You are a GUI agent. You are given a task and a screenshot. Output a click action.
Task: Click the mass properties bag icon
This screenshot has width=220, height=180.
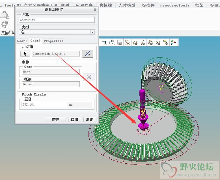click(x=5, y=15)
